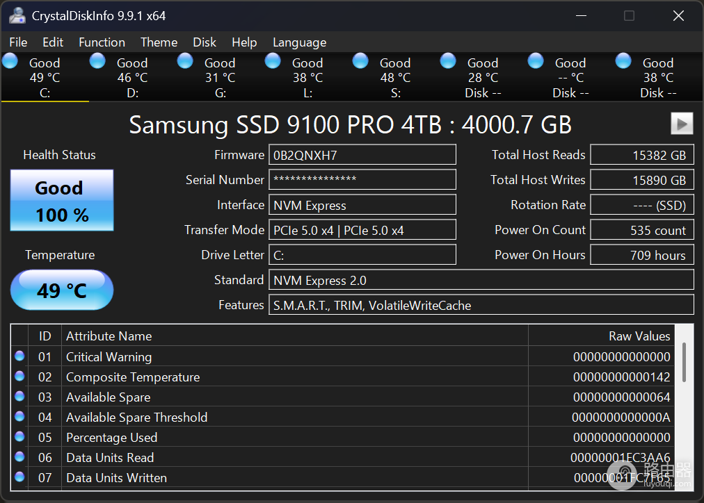Screen dimensions: 704x503
Task: Go to next disk with arrow button
Action: [682, 123]
